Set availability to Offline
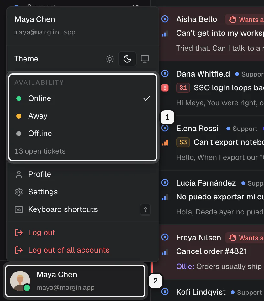Image resolution: width=264 pixels, height=301 pixels. pos(83,134)
